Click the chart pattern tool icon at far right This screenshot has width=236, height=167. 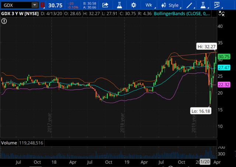coord(218,5)
